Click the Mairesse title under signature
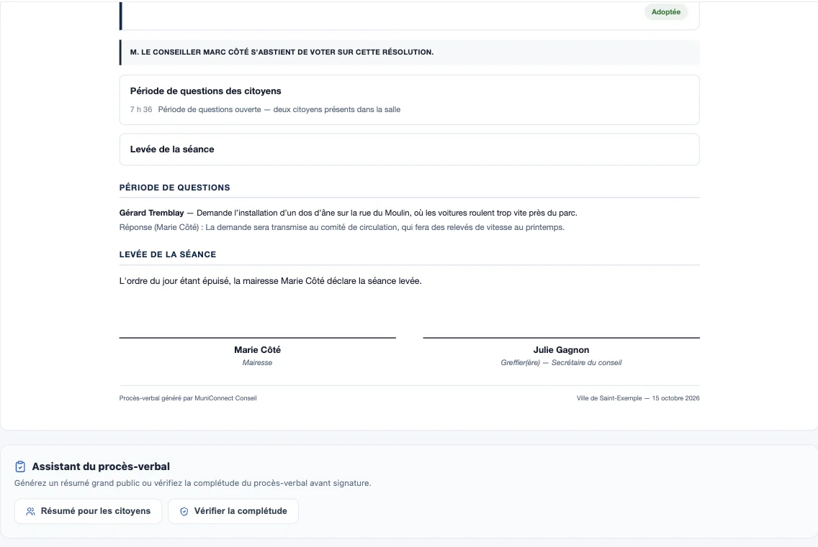 pos(257,362)
